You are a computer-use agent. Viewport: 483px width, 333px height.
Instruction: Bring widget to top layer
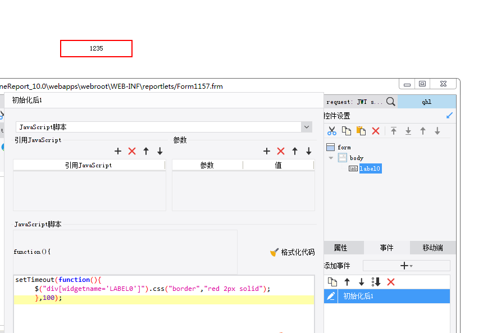point(394,131)
